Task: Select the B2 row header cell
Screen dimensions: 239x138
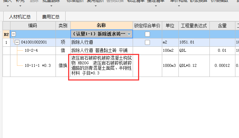Action: coord(6,34)
